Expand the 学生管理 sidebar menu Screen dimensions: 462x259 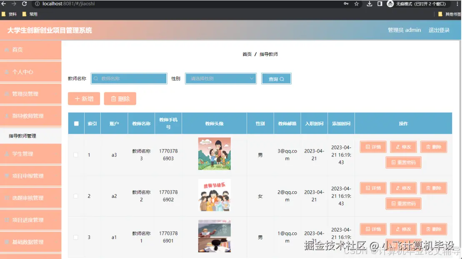tap(31, 154)
